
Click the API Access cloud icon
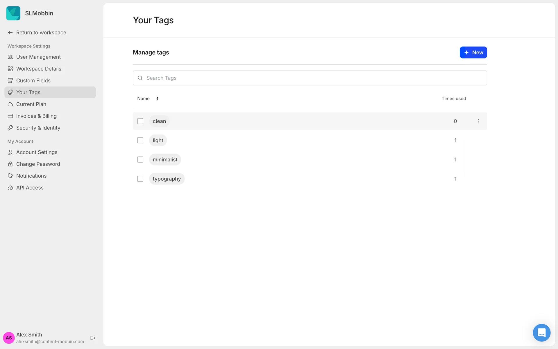pyautogui.click(x=10, y=188)
